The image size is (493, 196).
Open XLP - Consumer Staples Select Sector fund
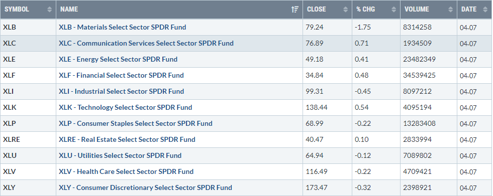point(136,123)
